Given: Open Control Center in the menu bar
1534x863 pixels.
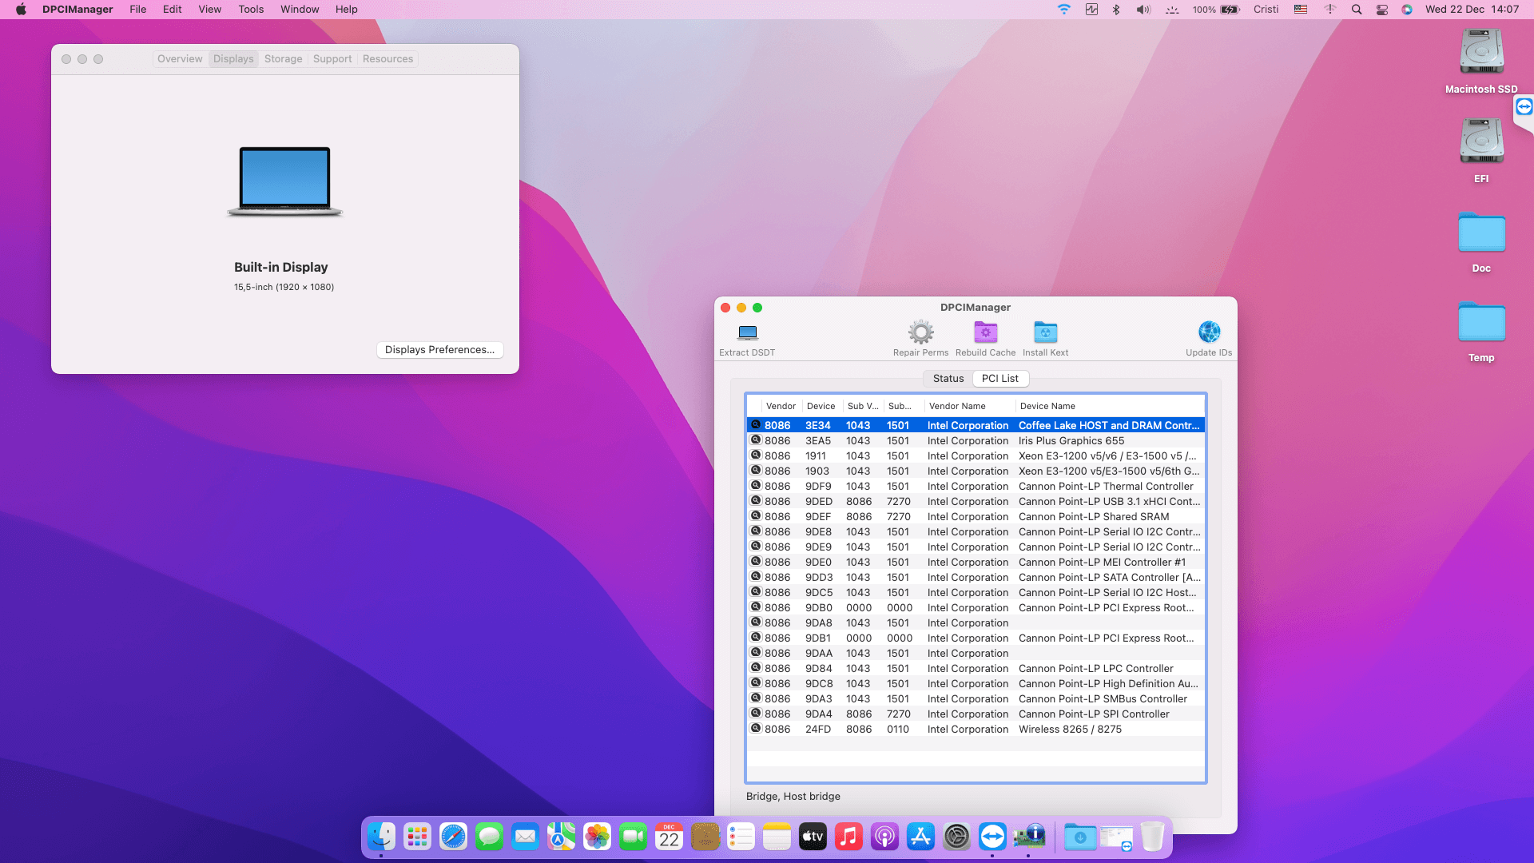Looking at the screenshot, I should pyautogui.click(x=1382, y=10).
